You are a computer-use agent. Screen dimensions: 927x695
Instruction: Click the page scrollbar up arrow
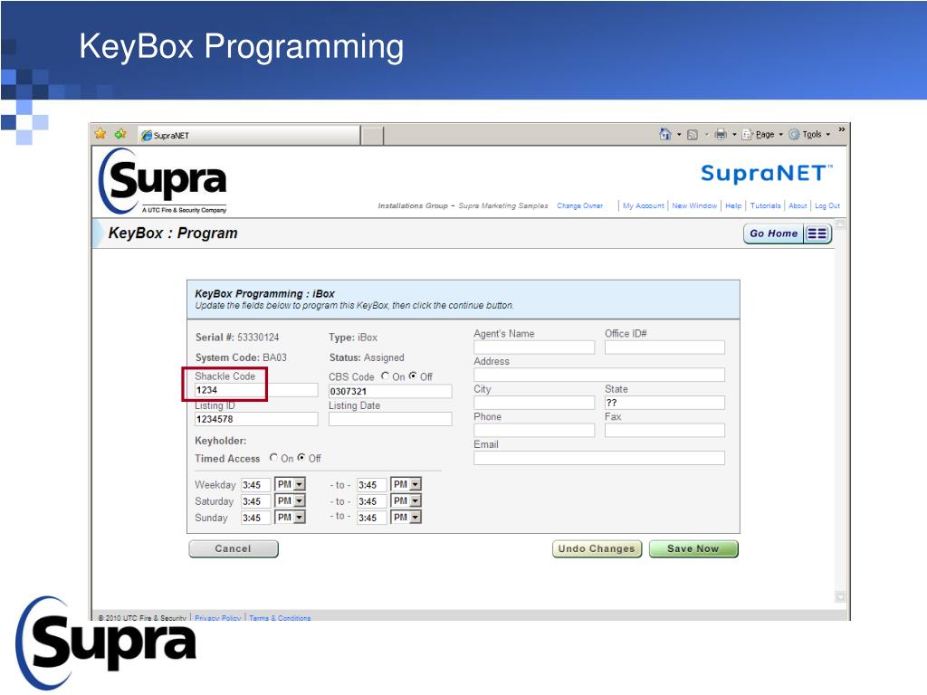click(x=841, y=224)
